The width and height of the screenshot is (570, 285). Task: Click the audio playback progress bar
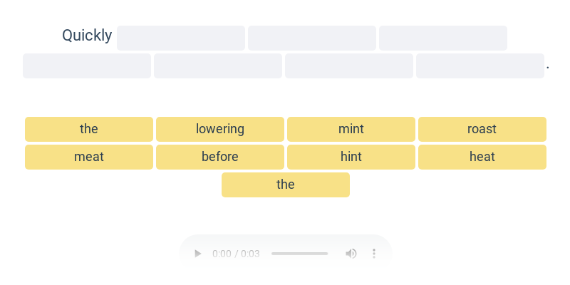[299, 254]
